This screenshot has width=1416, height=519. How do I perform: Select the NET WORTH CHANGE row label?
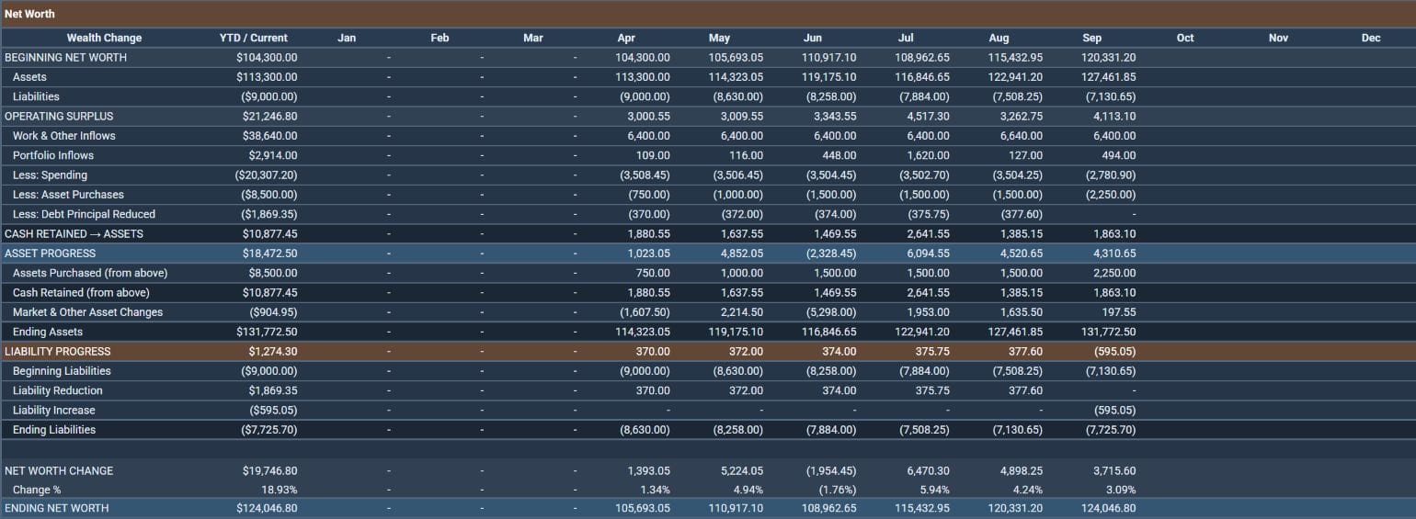59,470
